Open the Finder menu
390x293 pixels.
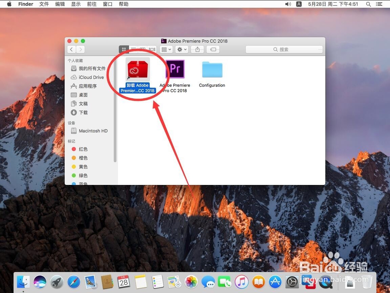pyautogui.click(x=26, y=4)
